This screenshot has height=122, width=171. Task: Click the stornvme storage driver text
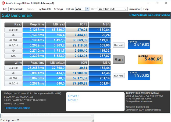click(x=147, y=101)
